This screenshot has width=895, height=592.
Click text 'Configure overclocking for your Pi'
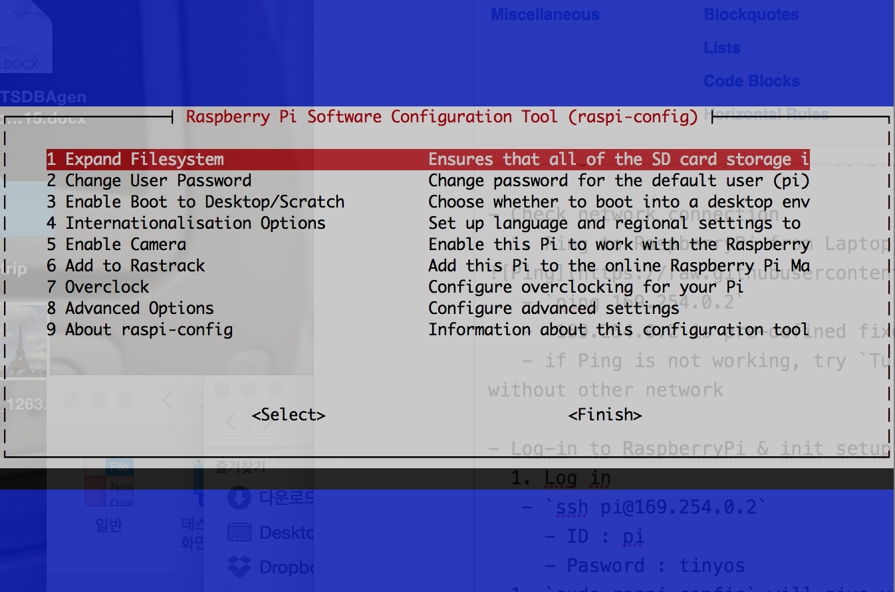tap(586, 287)
